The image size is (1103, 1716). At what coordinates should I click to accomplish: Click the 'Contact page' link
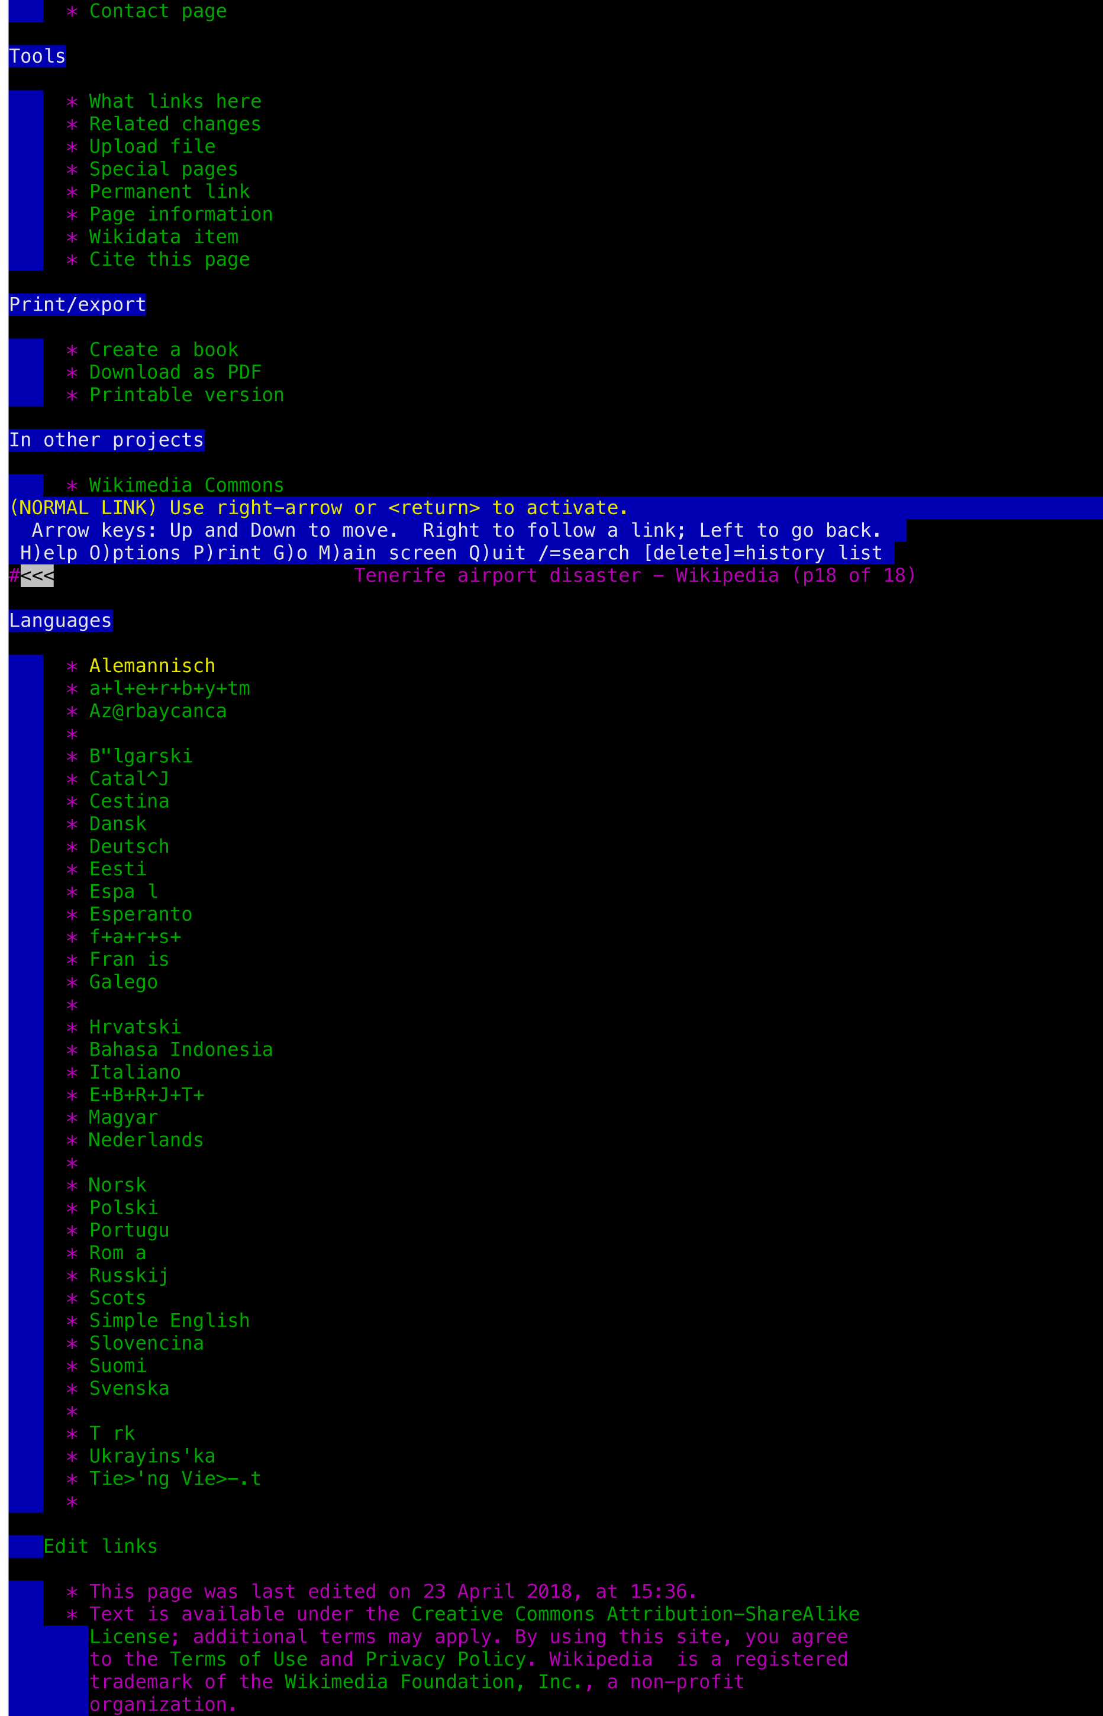pyautogui.click(x=157, y=11)
